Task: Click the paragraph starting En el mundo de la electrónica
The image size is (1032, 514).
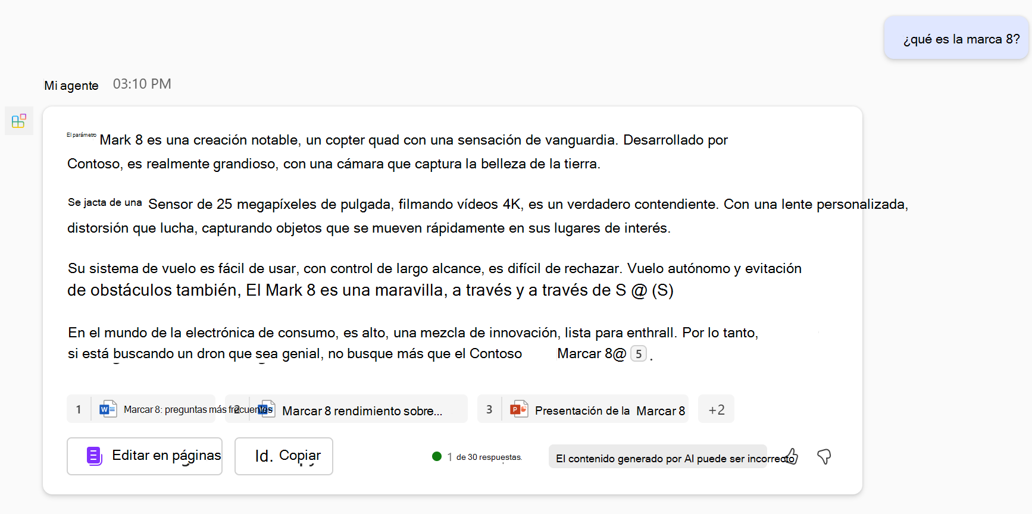Action: pos(413,343)
